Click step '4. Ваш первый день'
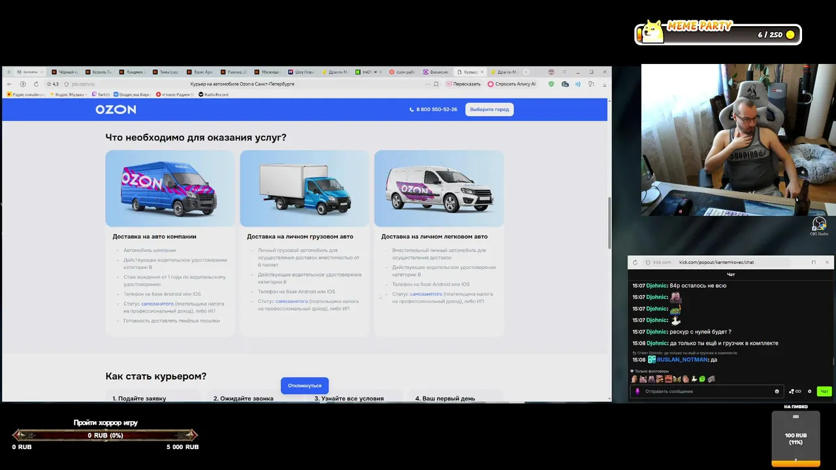The height and width of the screenshot is (470, 836). pos(445,398)
